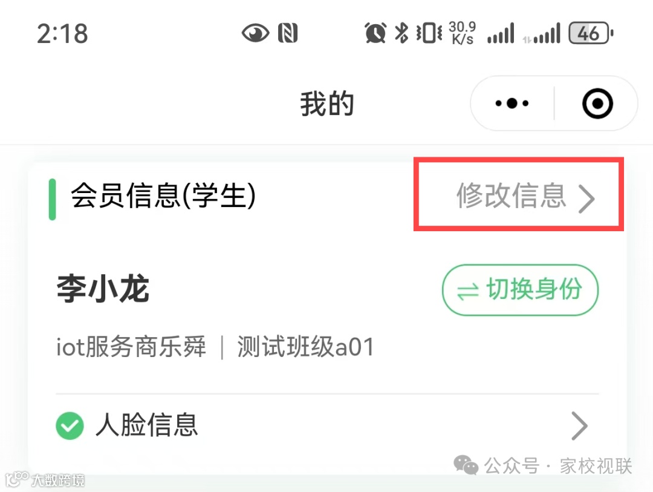Tap the WeChat 公众号 家校视联 watermark logo

click(x=466, y=465)
